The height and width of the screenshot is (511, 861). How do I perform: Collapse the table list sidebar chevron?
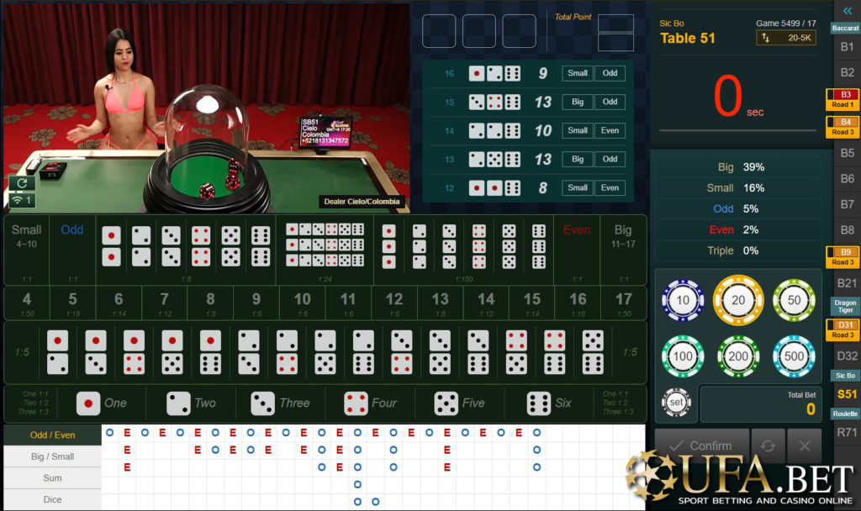(847, 11)
